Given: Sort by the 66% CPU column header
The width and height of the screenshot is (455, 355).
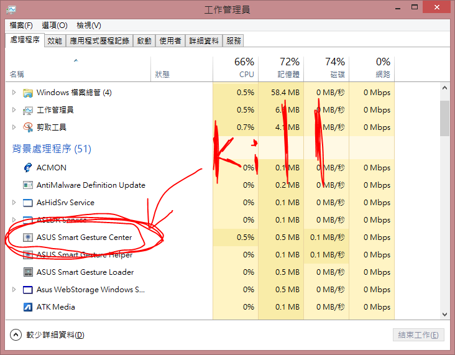Looking at the screenshot, I should tap(236, 69).
